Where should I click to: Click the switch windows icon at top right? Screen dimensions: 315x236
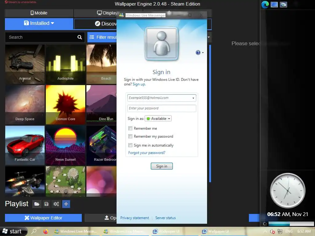283,4
